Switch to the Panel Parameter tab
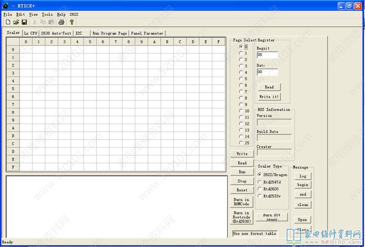This screenshot has width=365, height=247. click(147, 33)
